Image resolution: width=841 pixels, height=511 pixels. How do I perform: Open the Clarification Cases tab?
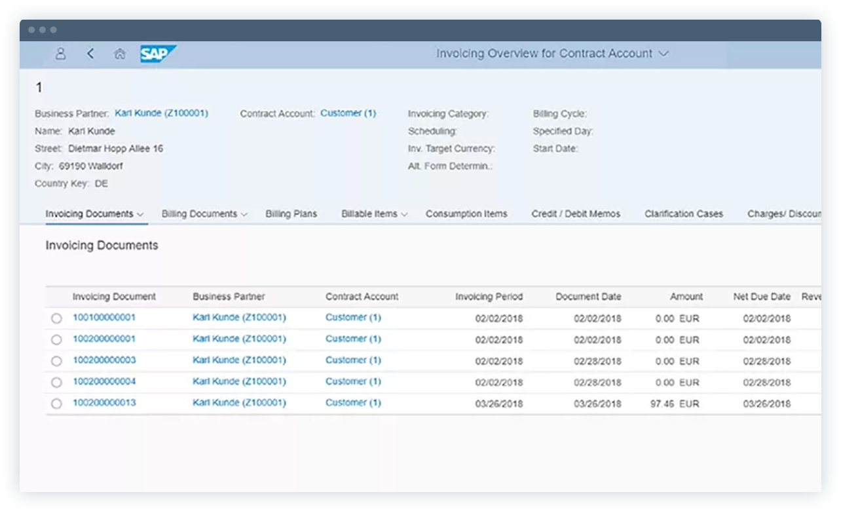(684, 214)
